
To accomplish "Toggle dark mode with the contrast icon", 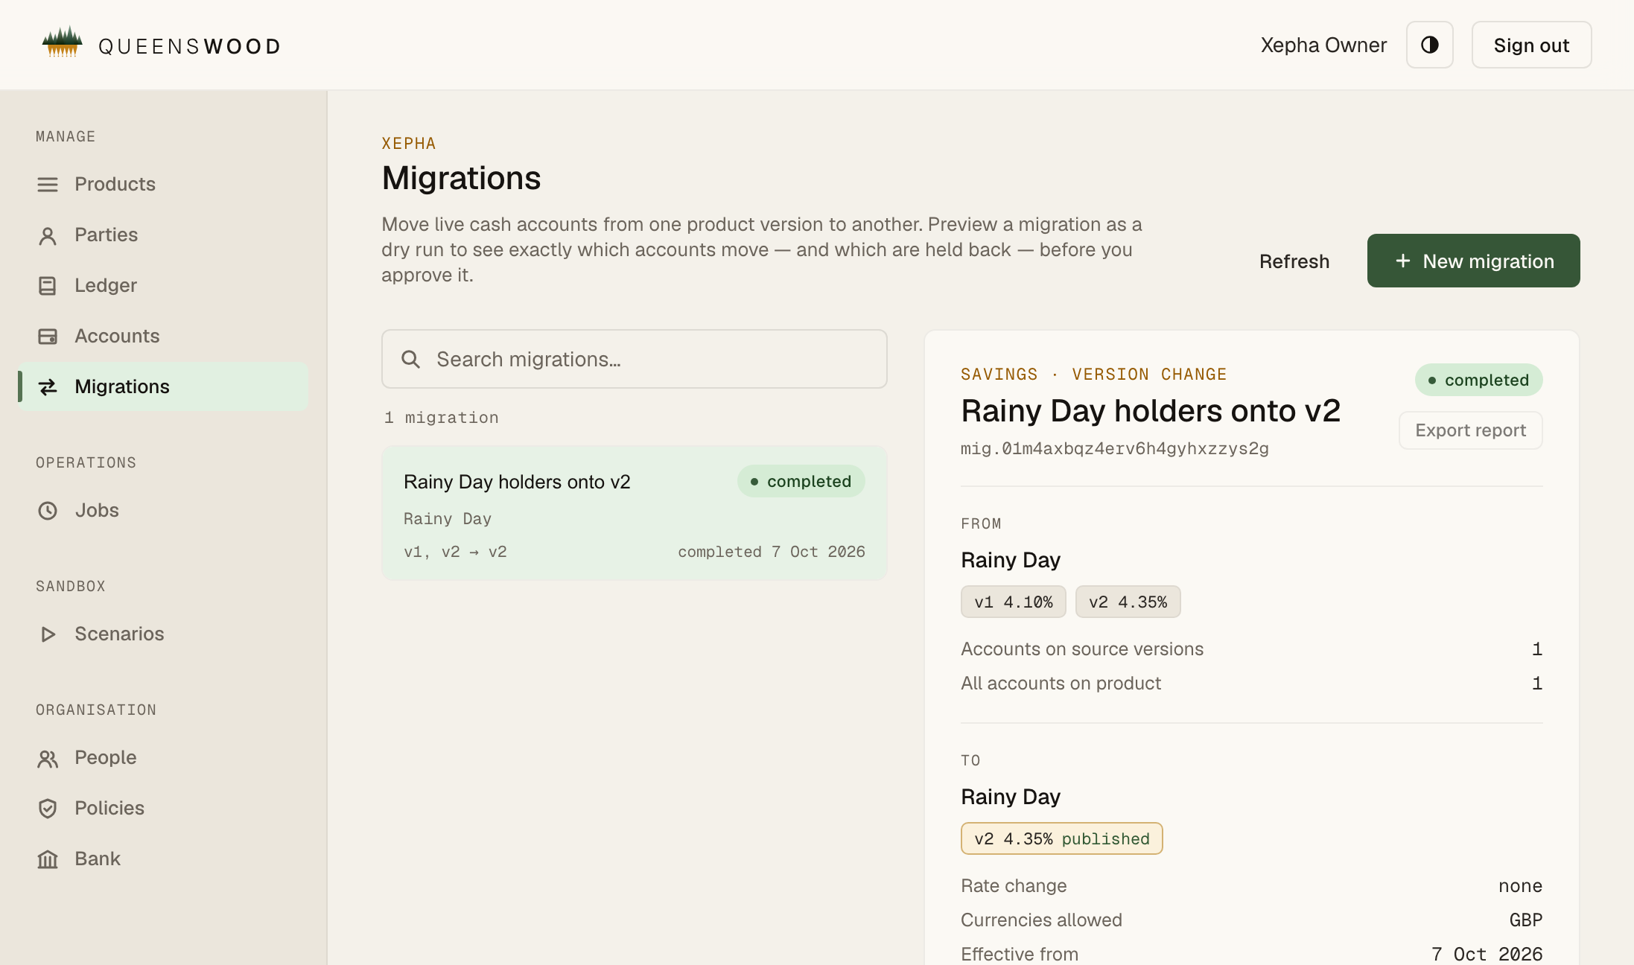I will click(x=1429, y=45).
